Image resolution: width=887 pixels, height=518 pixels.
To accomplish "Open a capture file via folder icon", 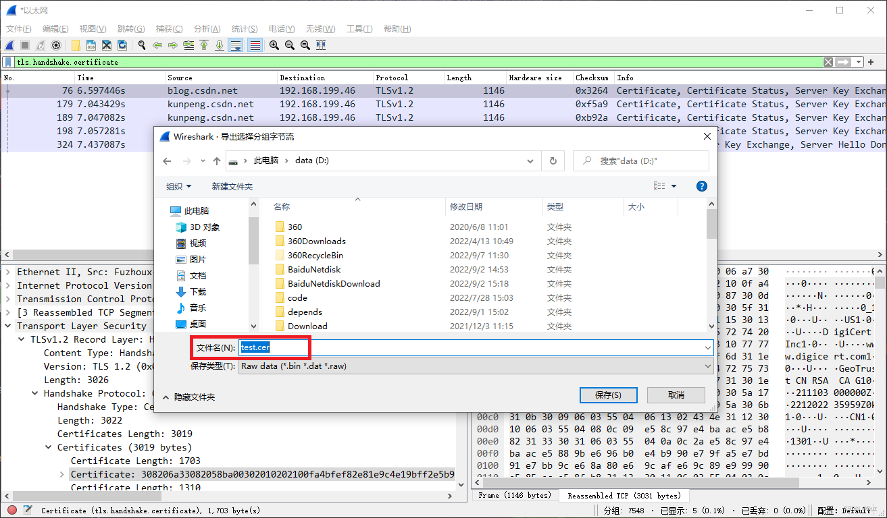I will [76, 45].
